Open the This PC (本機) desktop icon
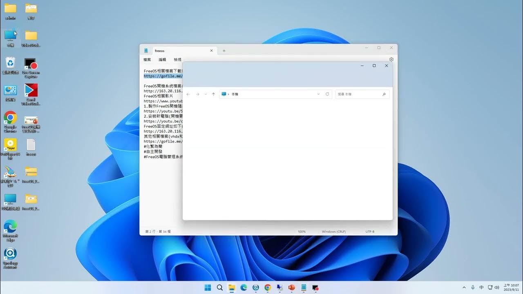The height and width of the screenshot is (294, 523). pyautogui.click(x=10, y=38)
